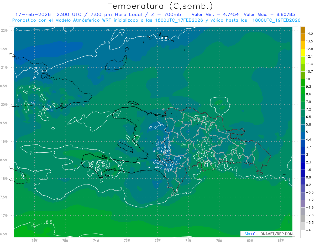Click the "18N" latitude axis label
The image size is (315, 244).
[4, 178]
